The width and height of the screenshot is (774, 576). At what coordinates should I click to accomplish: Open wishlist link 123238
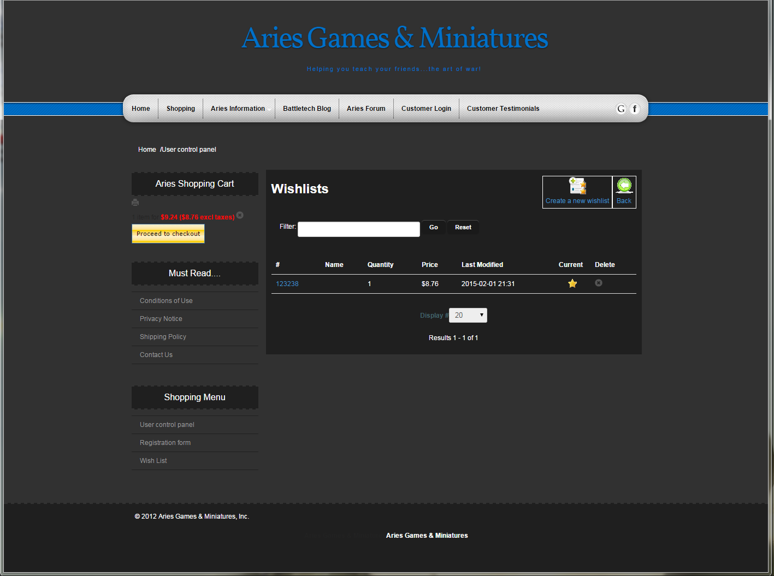coord(287,284)
